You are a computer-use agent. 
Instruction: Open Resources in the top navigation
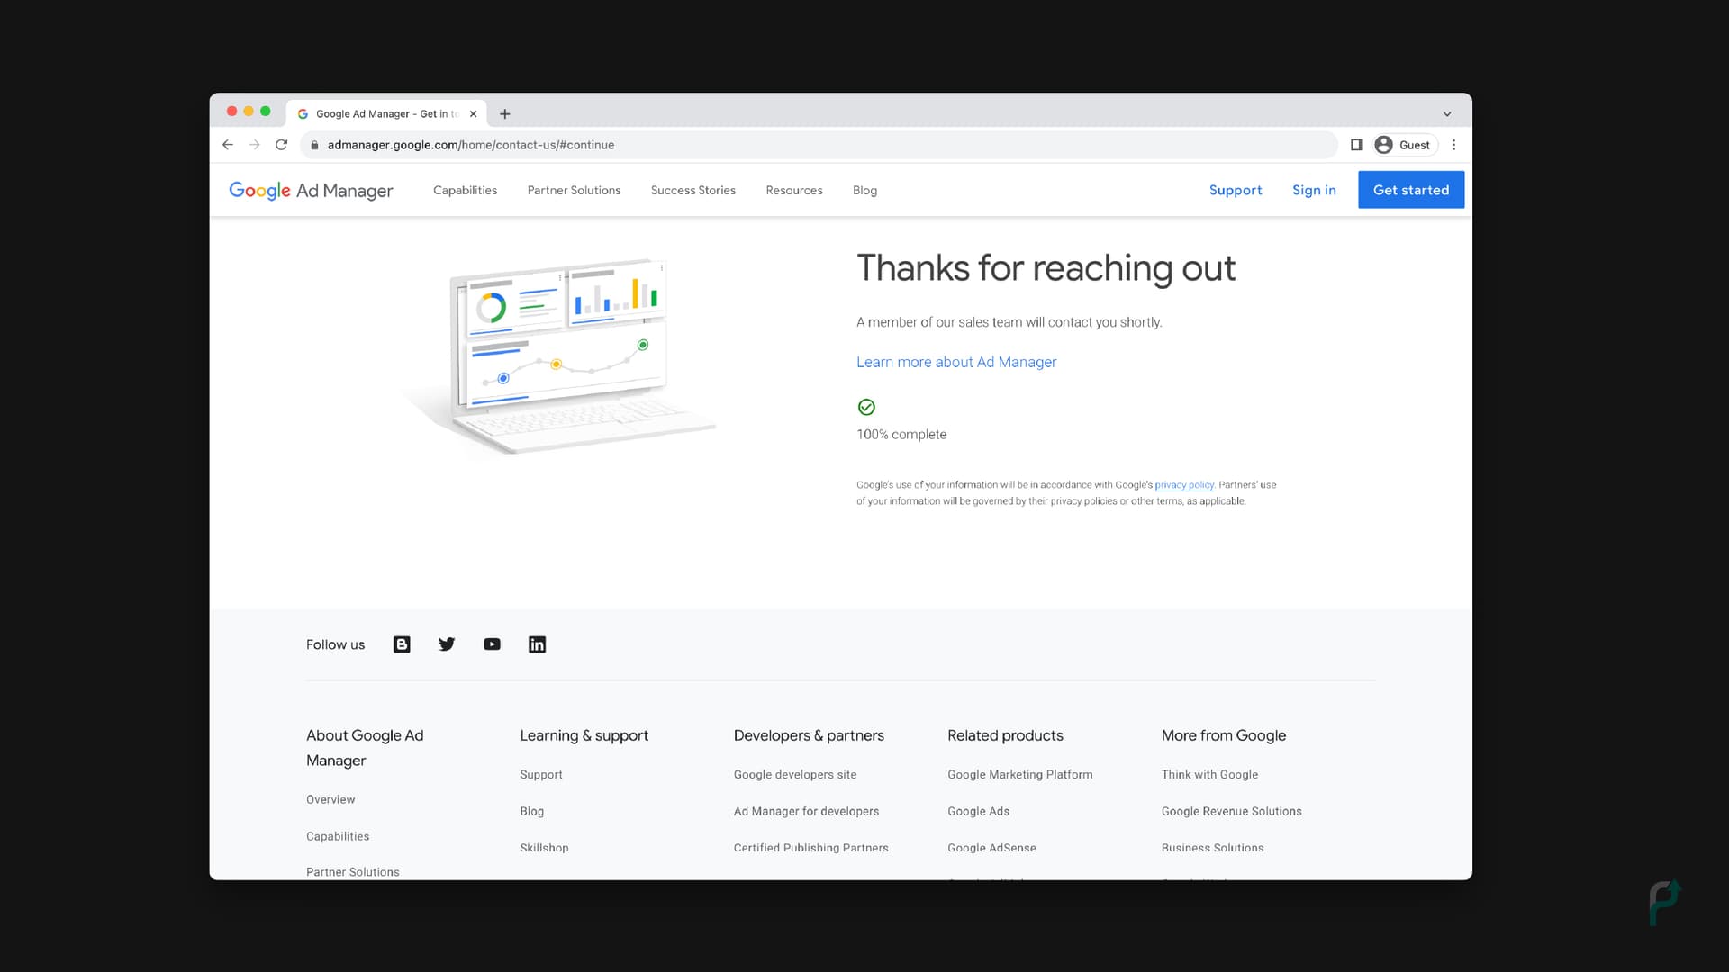point(793,191)
